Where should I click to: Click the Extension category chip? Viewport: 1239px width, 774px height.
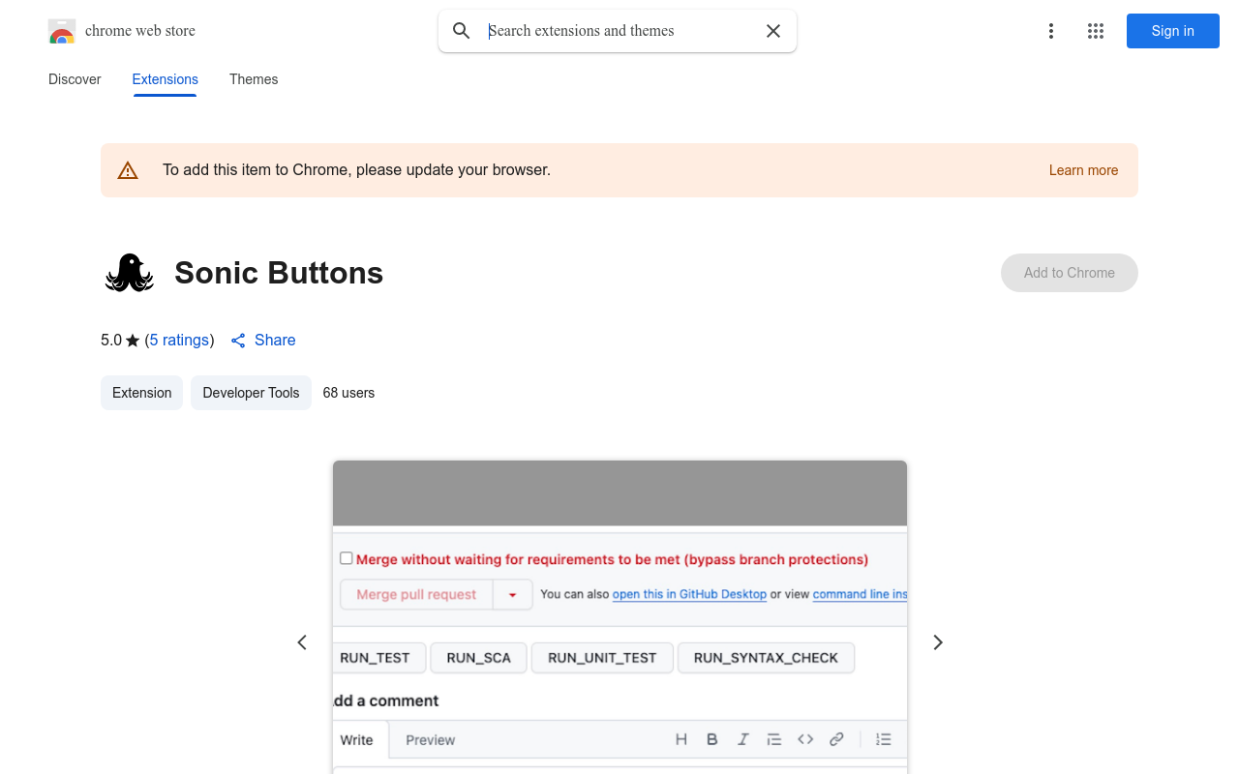click(142, 393)
